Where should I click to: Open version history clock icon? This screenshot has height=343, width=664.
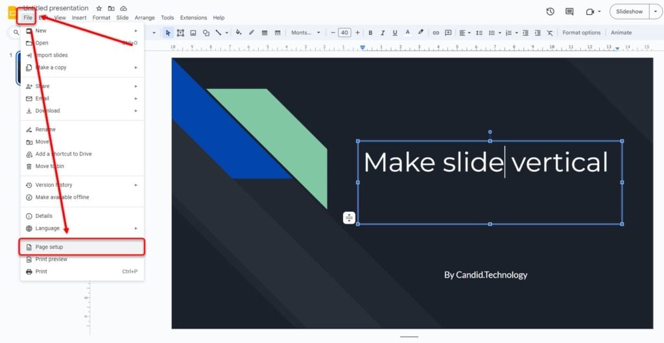click(550, 12)
